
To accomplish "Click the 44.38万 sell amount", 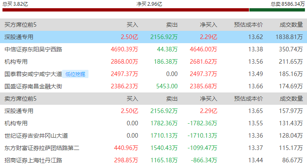I will coord(167,49).
